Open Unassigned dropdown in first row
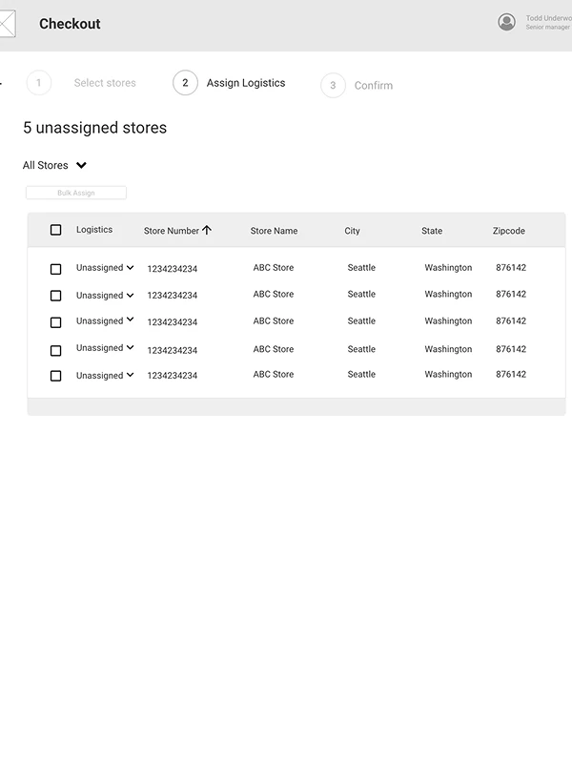Viewport: 572px width, 763px height. coord(105,268)
